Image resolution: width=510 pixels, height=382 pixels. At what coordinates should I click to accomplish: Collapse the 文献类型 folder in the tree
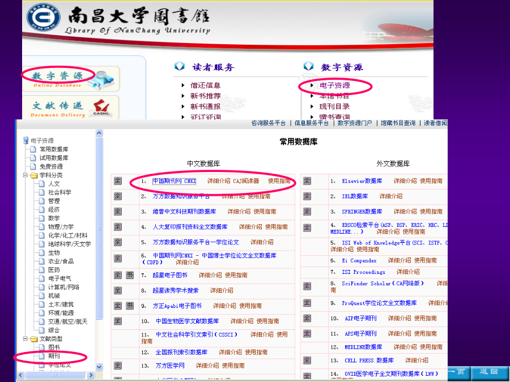pyautogui.click(x=25, y=339)
